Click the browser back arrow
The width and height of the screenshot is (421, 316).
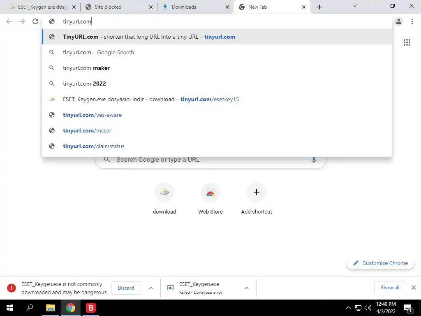(x=9, y=21)
